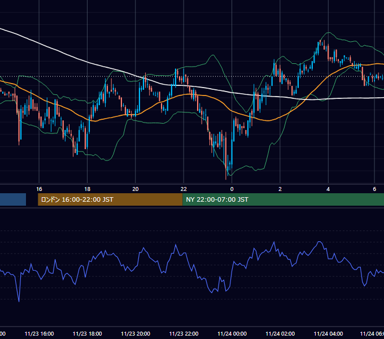Image resolution: width=384 pixels, height=339 pixels.
Task: Click the 4 hour label on price chart axis
Action: click(328, 189)
